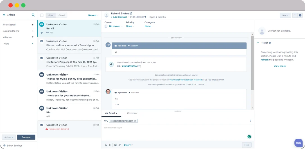Switch conversation filter to Open
This screenshot has width=305, height=149.
(51, 15)
